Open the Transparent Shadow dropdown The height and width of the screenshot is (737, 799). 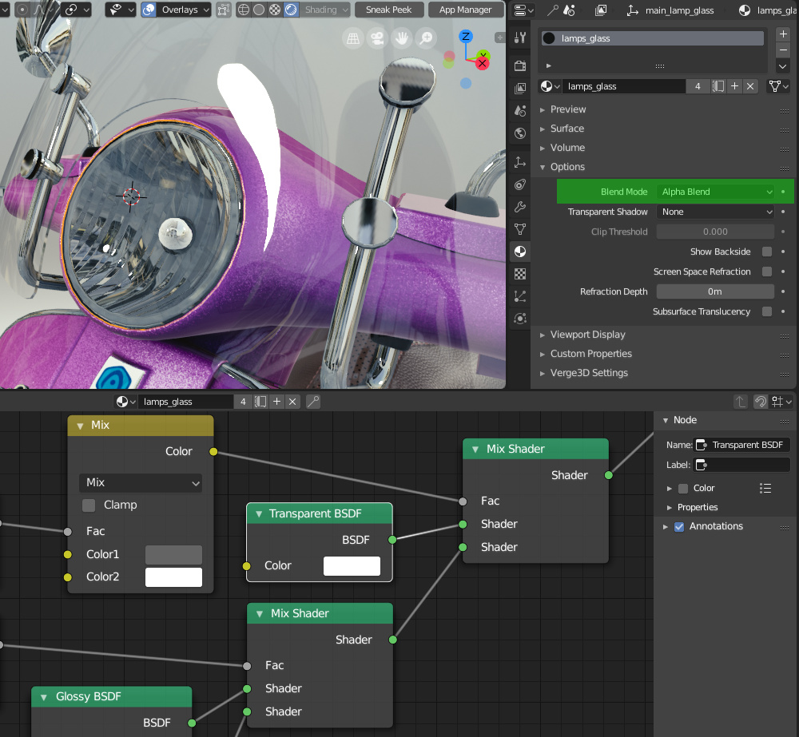pos(715,212)
